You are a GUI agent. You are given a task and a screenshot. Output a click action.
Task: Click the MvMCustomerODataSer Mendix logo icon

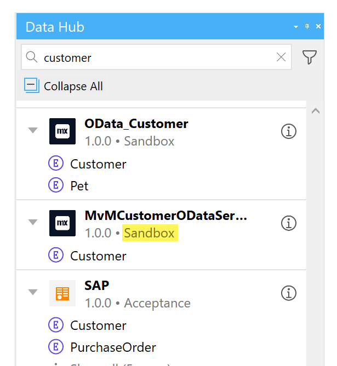click(62, 223)
